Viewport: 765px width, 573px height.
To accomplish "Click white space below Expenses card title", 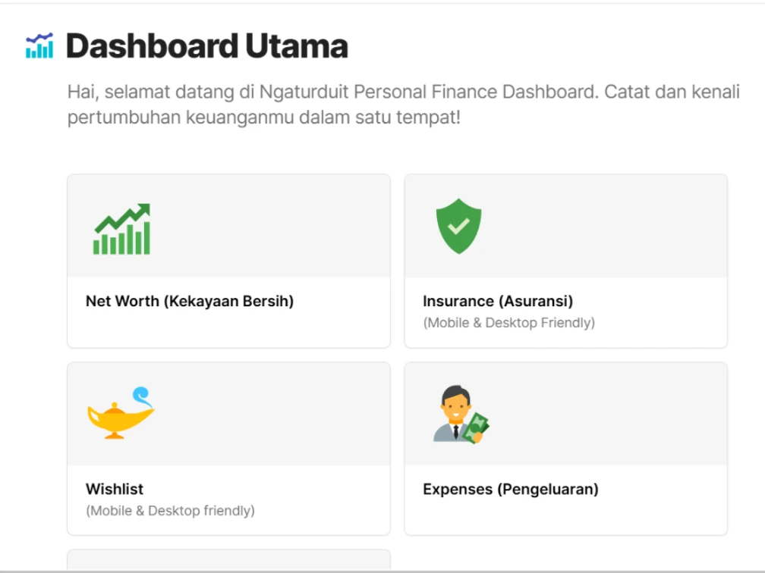I will pos(565,517).
